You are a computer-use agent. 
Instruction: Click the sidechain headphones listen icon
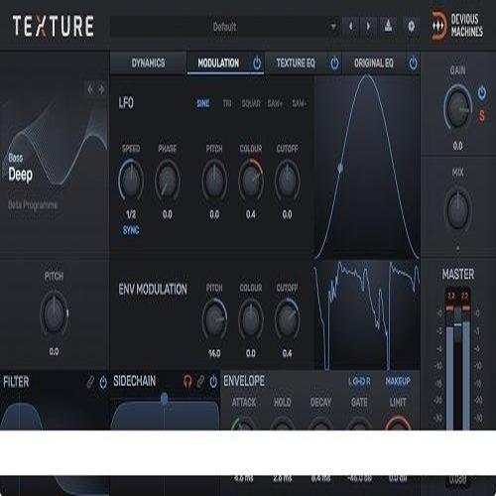(187, 382)
